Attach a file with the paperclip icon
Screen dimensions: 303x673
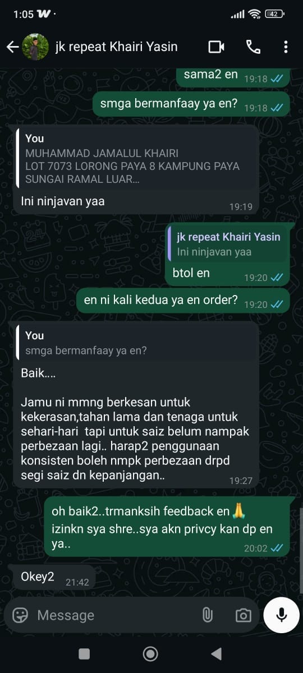(x=208, y=615)
